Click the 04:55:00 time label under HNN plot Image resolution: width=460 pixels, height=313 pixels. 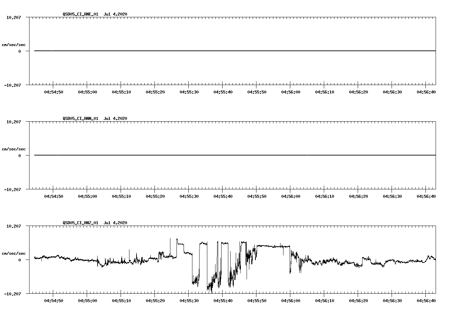click(x=87, y=196)
